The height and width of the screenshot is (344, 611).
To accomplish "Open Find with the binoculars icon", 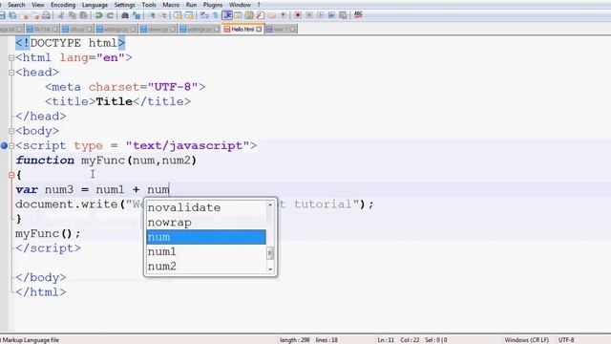I will pyautogui.click(x=125, y=15).
